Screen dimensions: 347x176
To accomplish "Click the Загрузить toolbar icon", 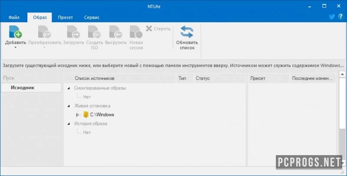I will pos(73,32).
